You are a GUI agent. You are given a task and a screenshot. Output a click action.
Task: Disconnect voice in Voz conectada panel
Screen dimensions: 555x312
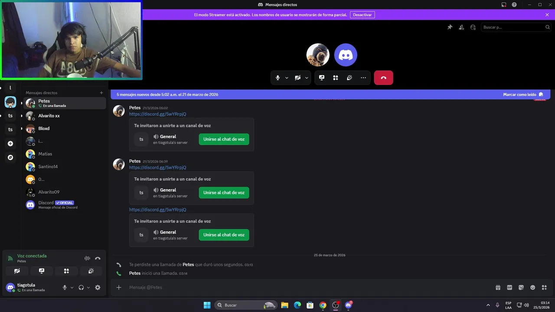pos(98,258)
